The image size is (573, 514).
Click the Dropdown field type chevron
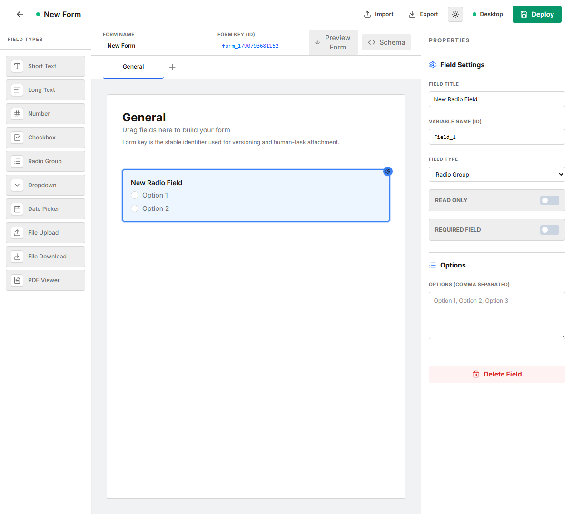(x=17, y=185)
